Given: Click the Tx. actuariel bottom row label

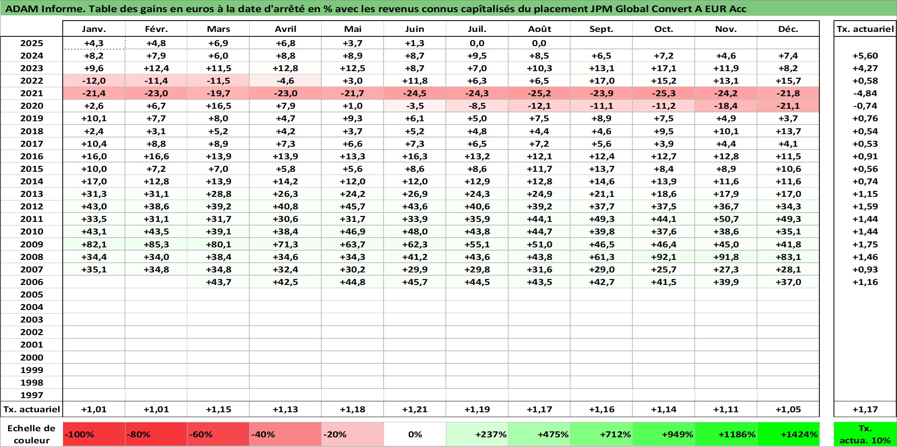Looking at the screenshot, I should 32,409.
